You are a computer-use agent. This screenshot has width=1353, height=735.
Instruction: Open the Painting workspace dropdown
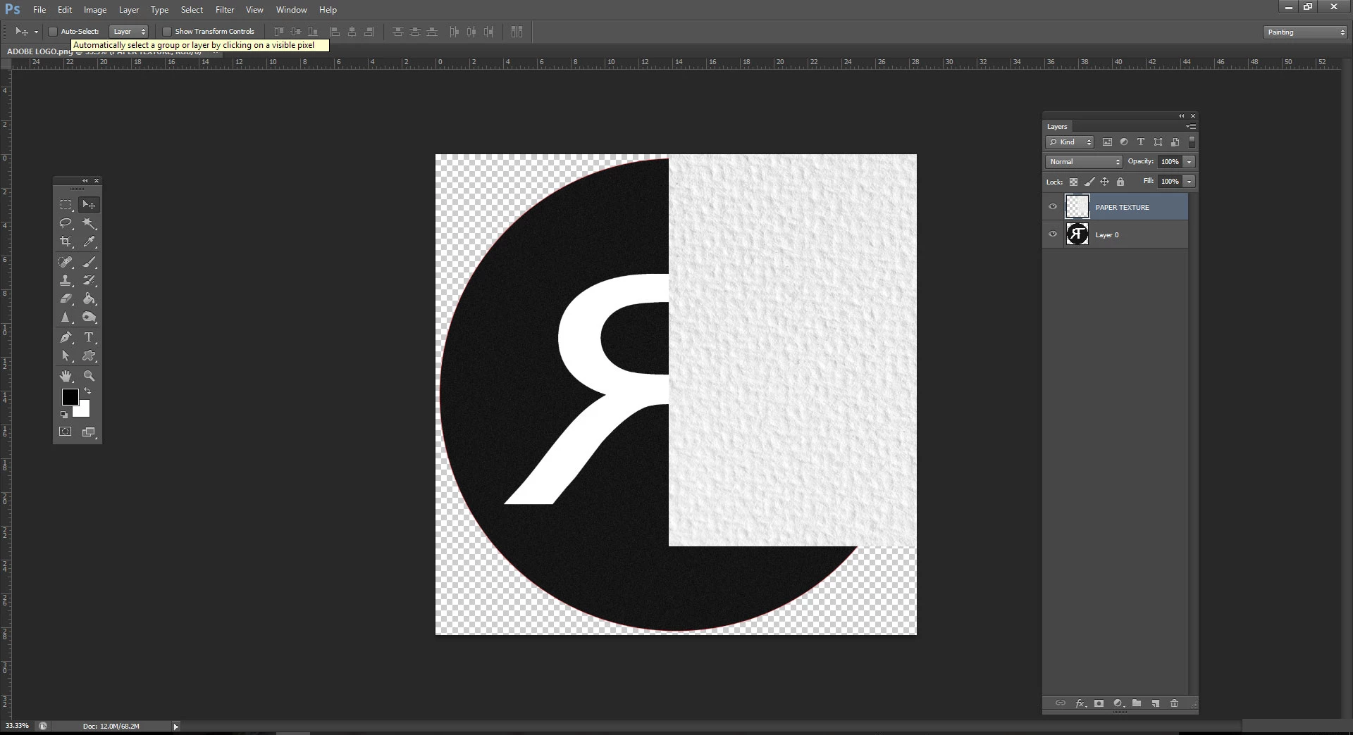1304,32
